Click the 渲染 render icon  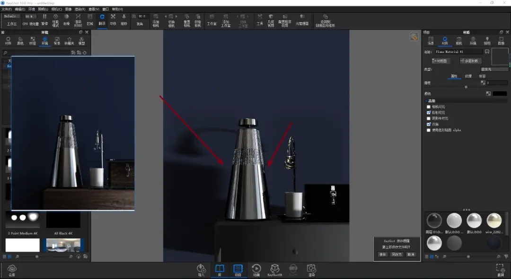311,270
